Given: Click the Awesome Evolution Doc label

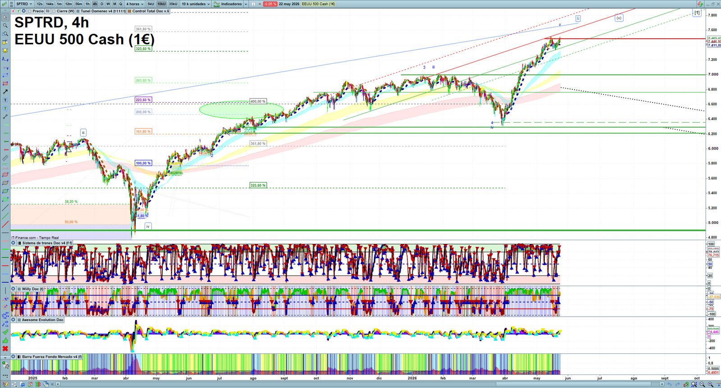Looking at the screenshot, I should coord(43,320).
